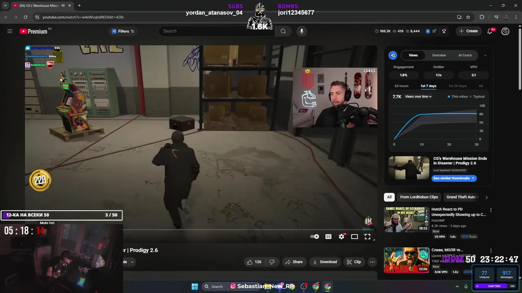
Task: Reload the browser page
Action: coord(25,17)
